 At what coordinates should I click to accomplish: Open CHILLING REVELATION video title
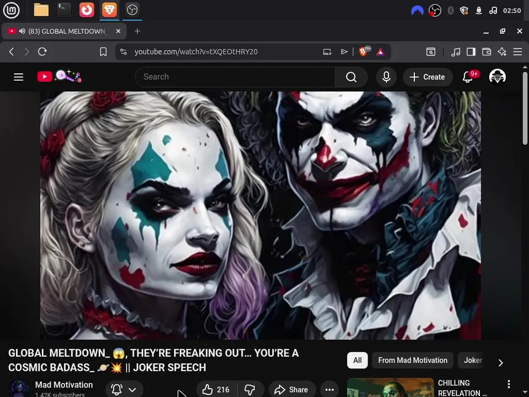(x=463, y=388)
